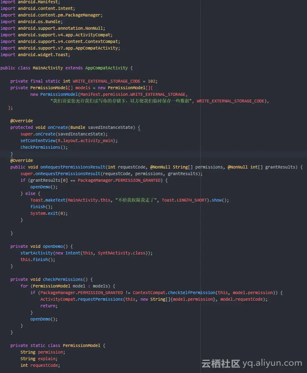This screenshot has width=307, height=373.
Task: Select SynthActivity.class in startActivity call
Action: point(121,253)
